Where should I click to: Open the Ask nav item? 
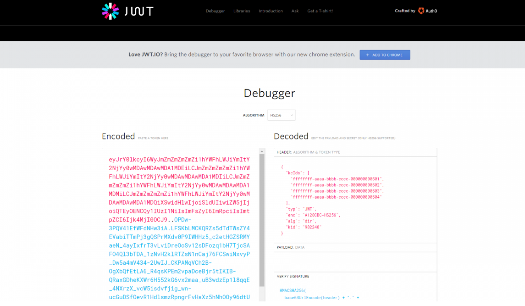pos(295,11)
